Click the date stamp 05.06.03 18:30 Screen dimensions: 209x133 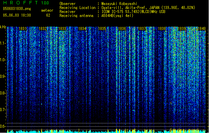[17, 15]
